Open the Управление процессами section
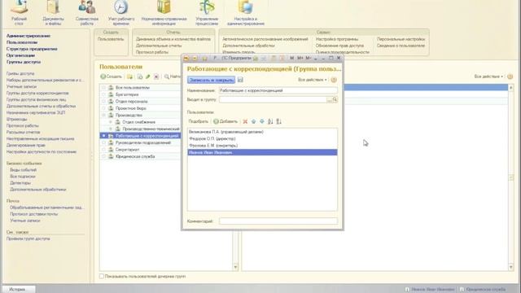Screen dimensions: 521x293 click(x=207, y=13)
